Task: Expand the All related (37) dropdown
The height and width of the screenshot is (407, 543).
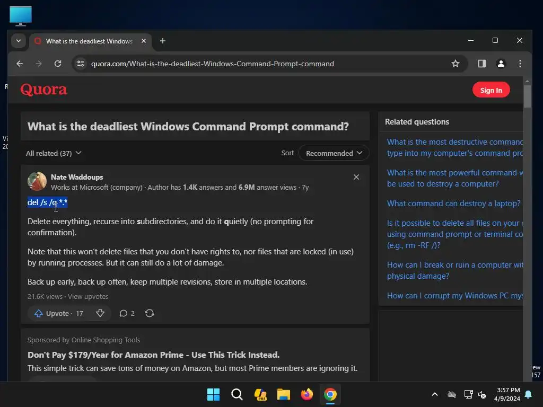Action: [54, 153]
